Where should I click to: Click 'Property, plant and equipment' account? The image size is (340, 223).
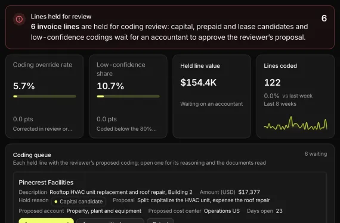(104, 211)
